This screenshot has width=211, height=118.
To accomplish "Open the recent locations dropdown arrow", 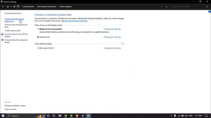I will pyautogui.click(x=11, y=7).
